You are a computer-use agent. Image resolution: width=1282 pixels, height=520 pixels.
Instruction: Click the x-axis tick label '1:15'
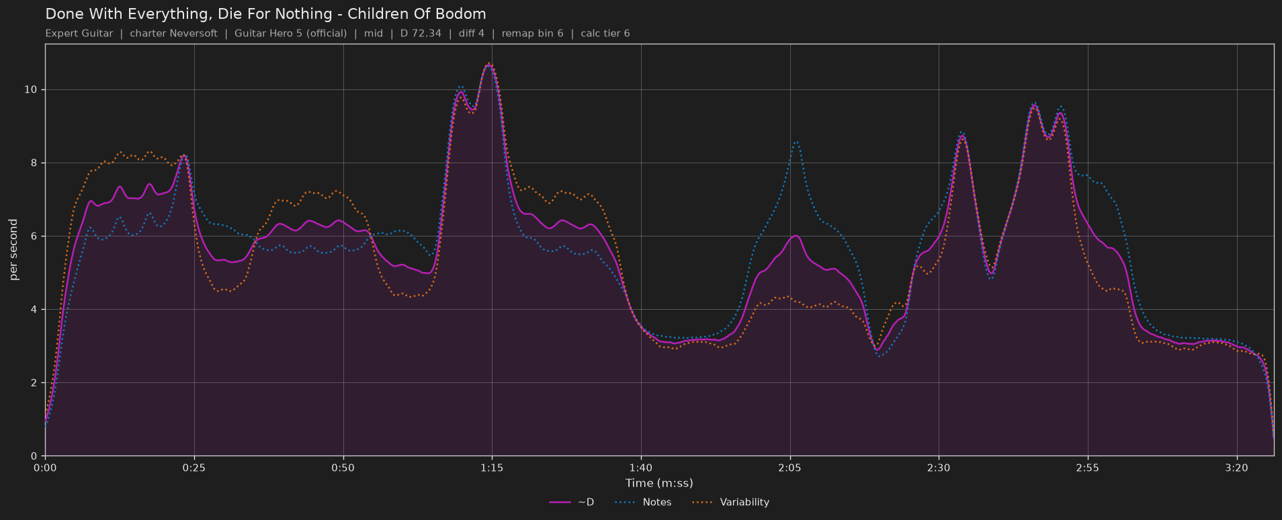(x=492, y=468)
